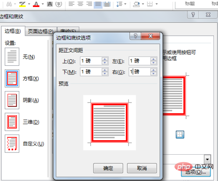Expand line spacing dropdown arrow
Viewport: 218px width, 181px height.
(x=125, y=4)
